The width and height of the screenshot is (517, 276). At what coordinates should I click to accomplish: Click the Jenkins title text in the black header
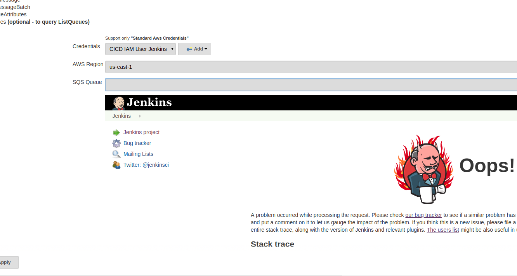tap(149, 103)
